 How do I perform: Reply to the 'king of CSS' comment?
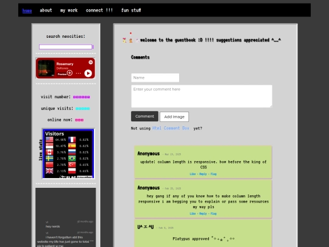203,174
